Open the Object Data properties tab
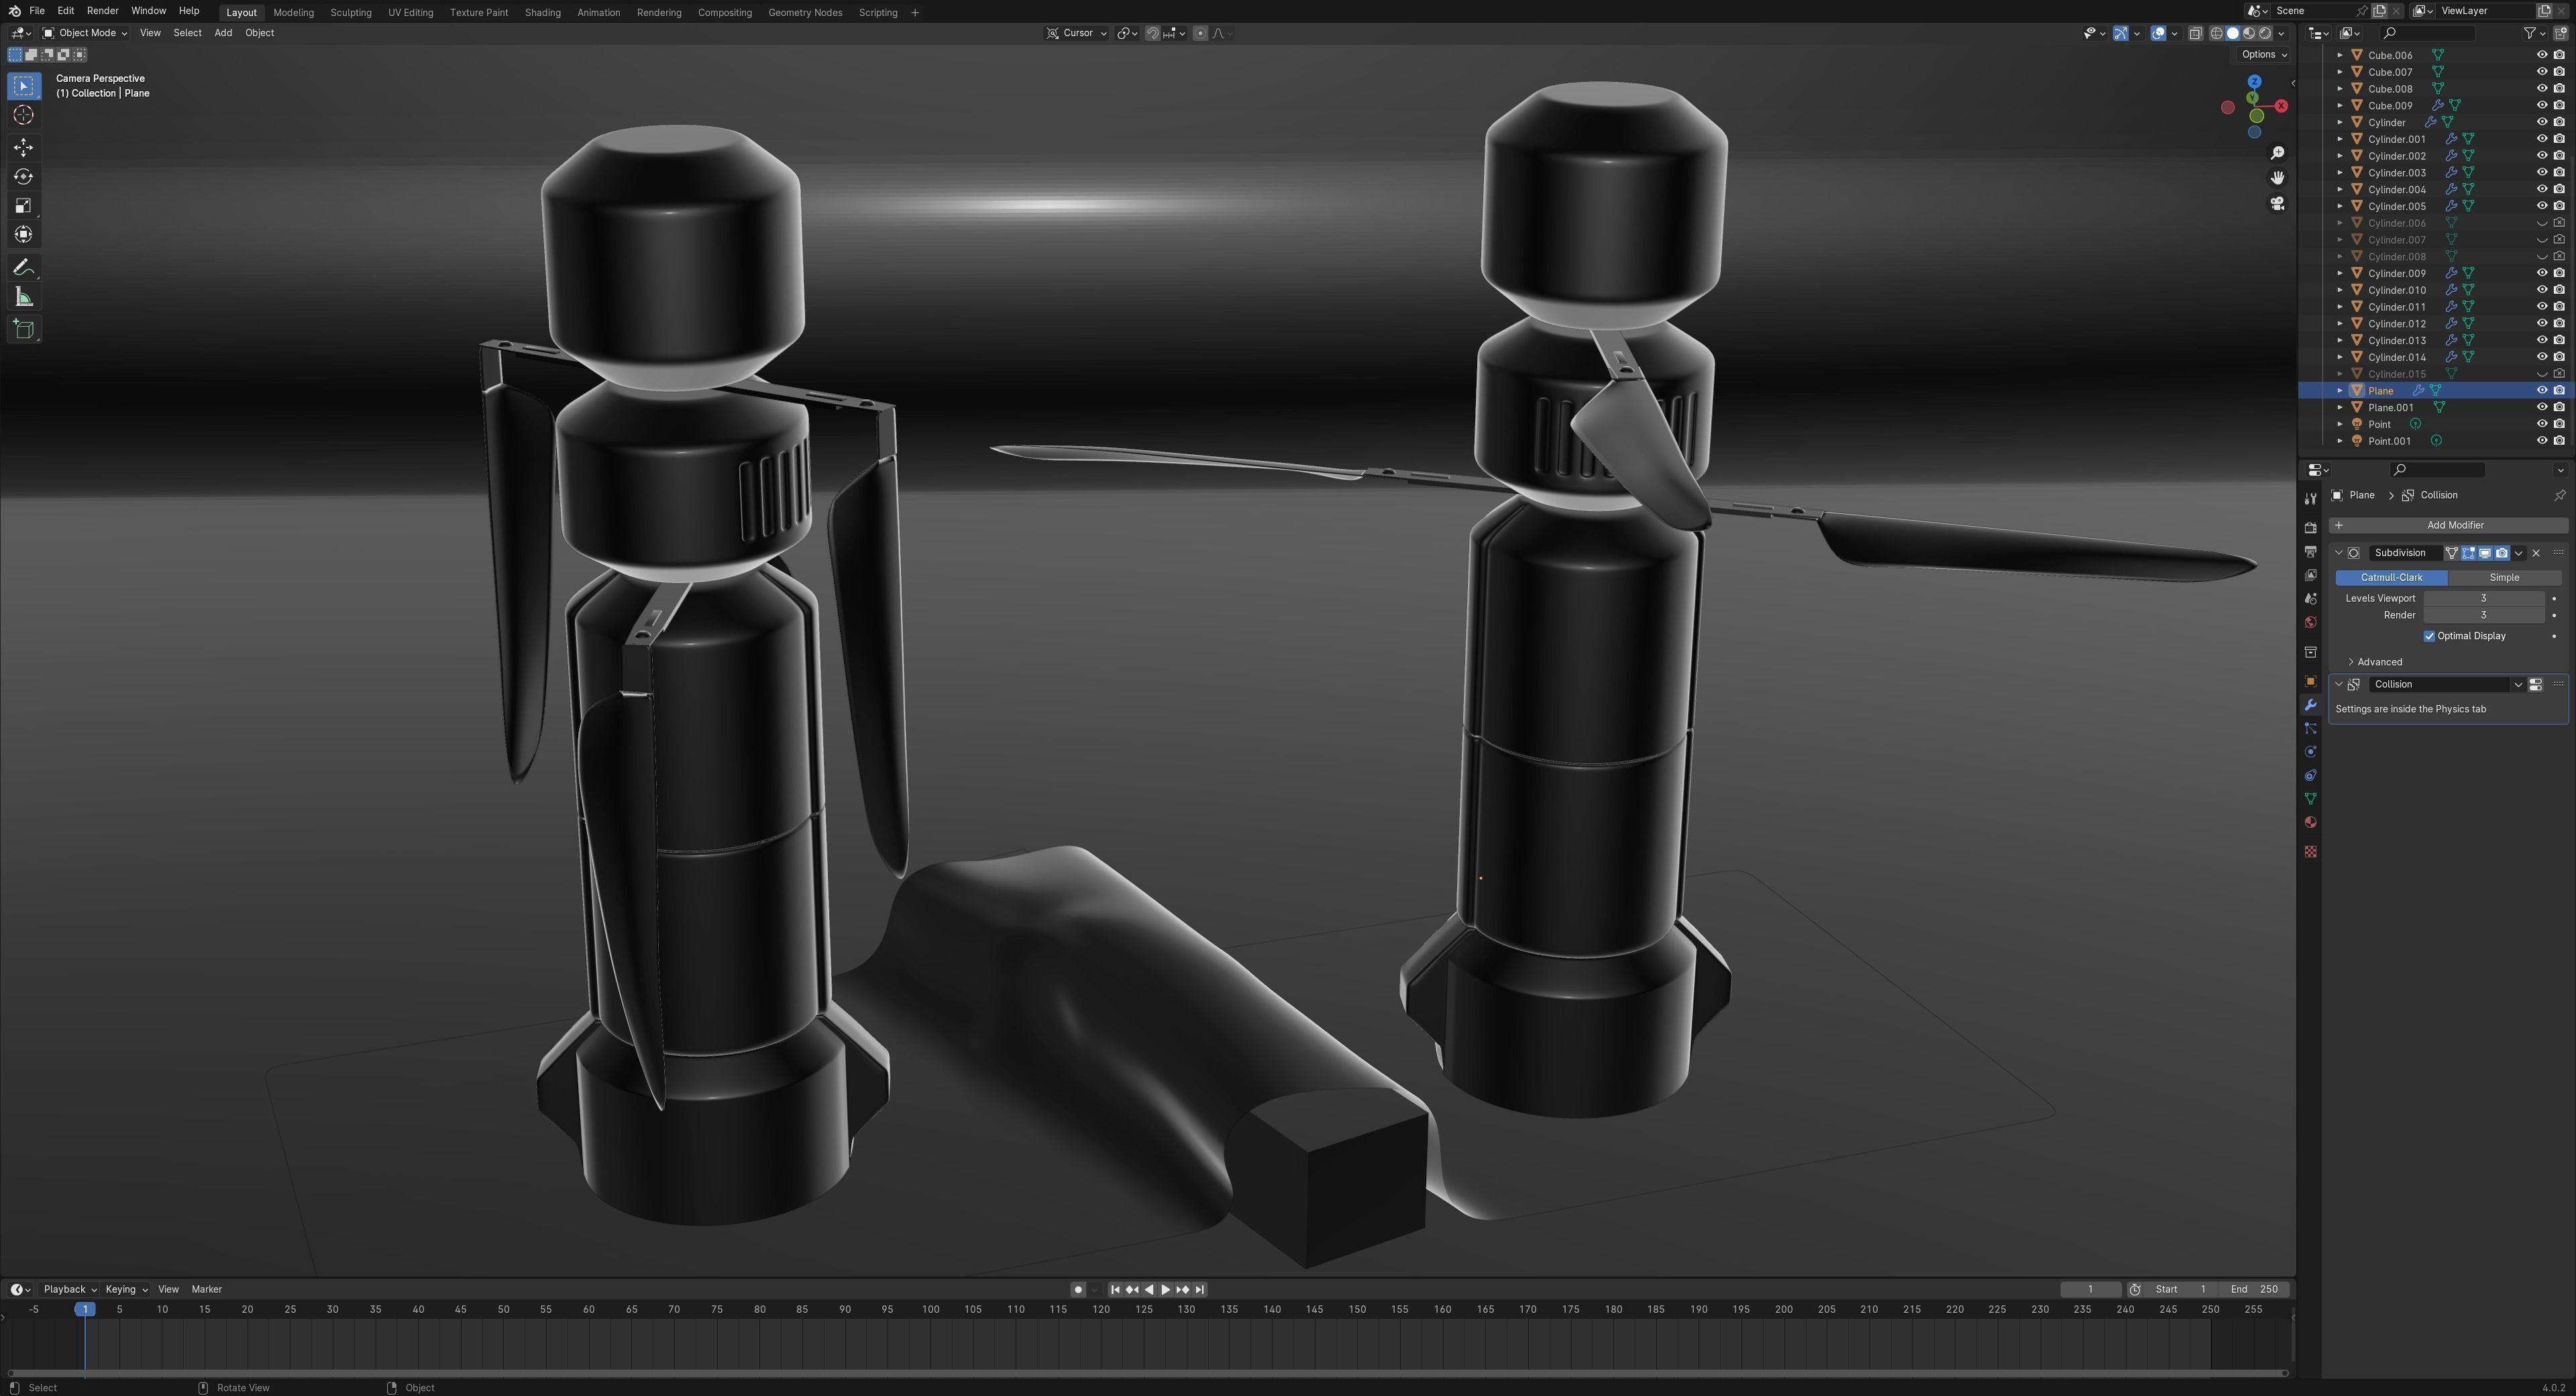 point(2310,799)
